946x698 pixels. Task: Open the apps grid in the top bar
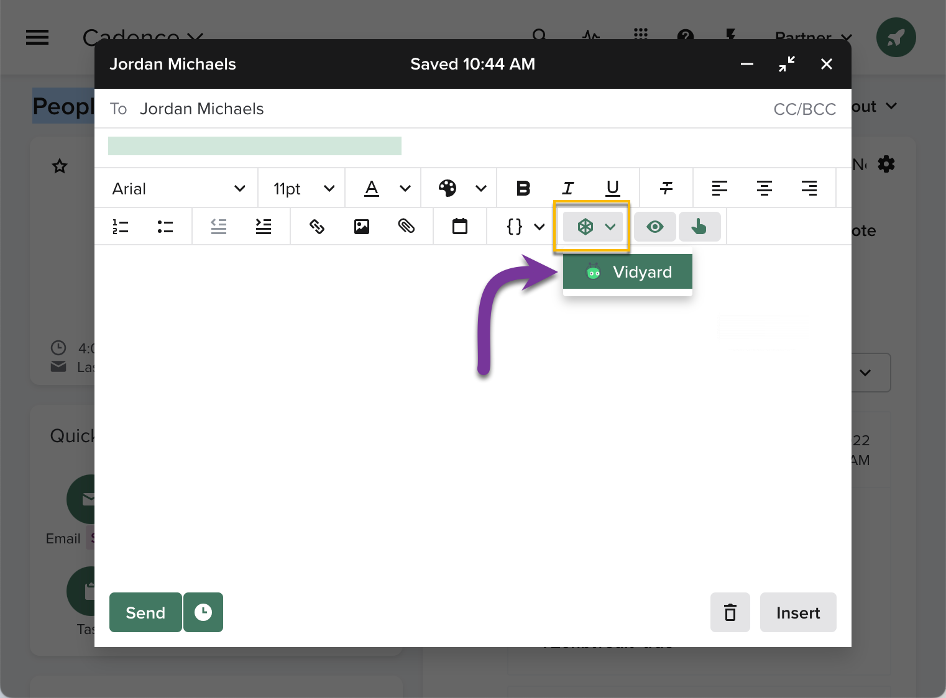point(640,35)
